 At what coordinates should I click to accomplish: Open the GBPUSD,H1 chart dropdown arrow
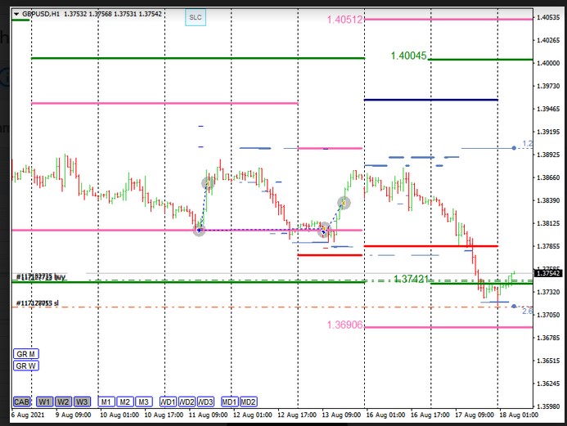(17, 14)
